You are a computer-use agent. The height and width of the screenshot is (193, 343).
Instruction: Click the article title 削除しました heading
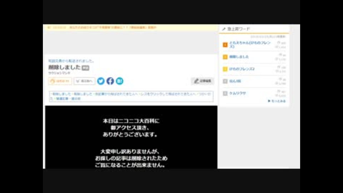[65, 68]
